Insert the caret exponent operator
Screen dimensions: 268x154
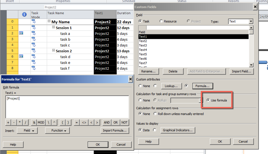pos(54,122)
